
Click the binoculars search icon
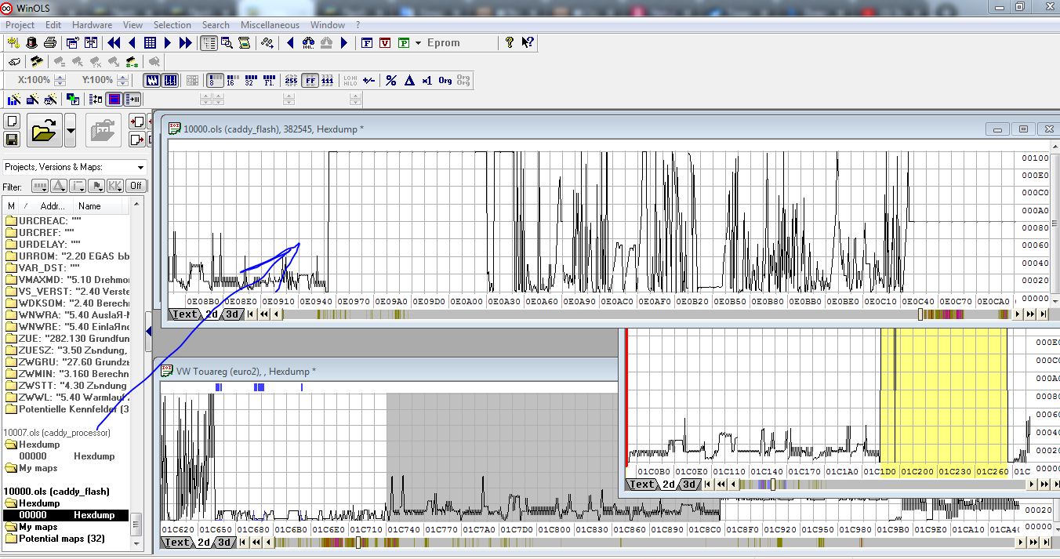tap(308, 43)
